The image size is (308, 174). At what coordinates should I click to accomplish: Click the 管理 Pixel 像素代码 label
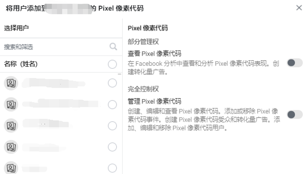pos(154,101)
